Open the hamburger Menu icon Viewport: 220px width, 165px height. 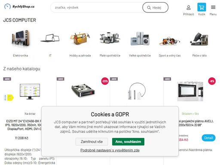(x=213, y=7)
